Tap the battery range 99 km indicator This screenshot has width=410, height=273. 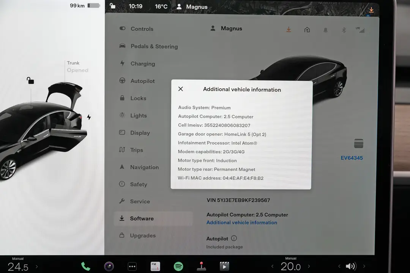click(85, 5)
